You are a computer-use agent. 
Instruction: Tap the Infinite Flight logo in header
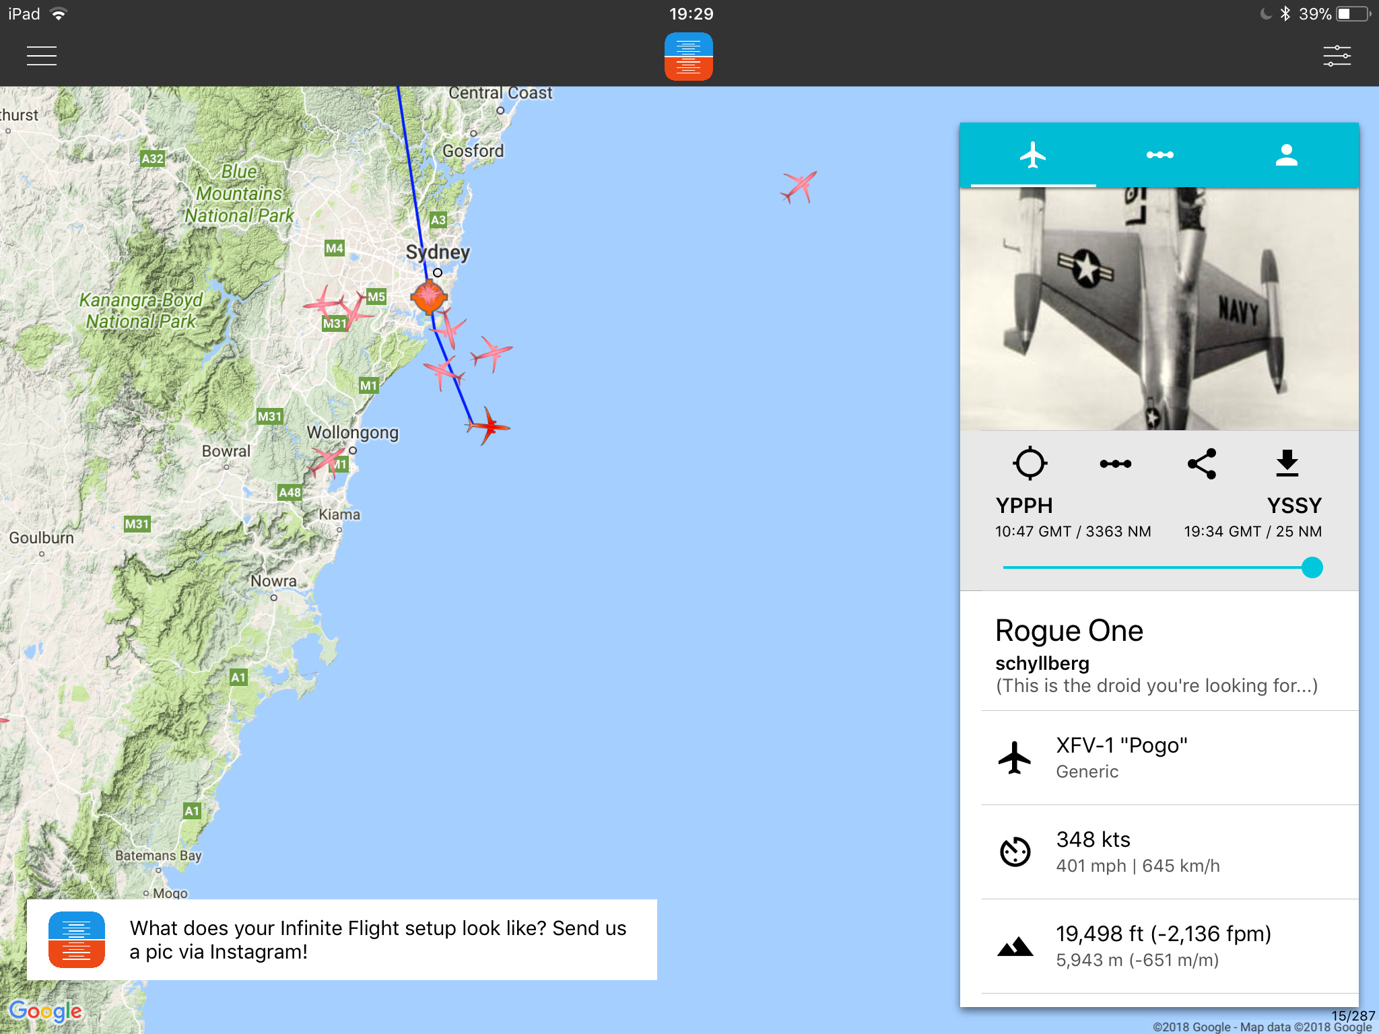pyautogui.click(x=688, y=57)
